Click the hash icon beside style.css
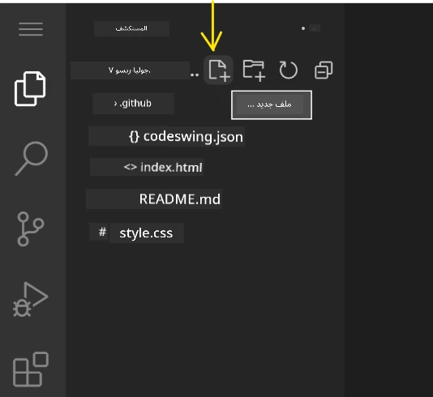Screen dimensions: 433x397 [x=102, y=232]
